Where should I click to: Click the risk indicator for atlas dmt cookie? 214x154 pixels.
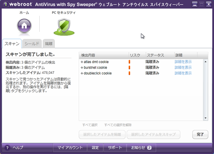coord(129,62)
